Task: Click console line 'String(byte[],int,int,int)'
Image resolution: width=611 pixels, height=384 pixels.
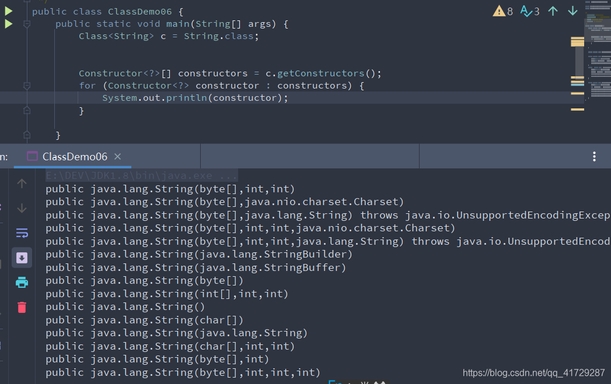Action: click(x=183, y=372)
